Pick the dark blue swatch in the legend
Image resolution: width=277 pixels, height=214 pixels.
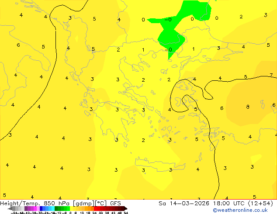pyautogui.click(x=41, y=209)
